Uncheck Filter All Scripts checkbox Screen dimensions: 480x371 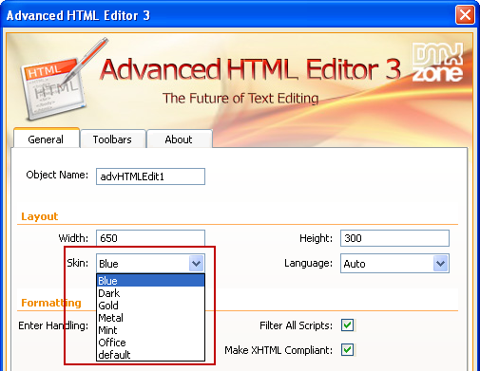click(348, 325)
